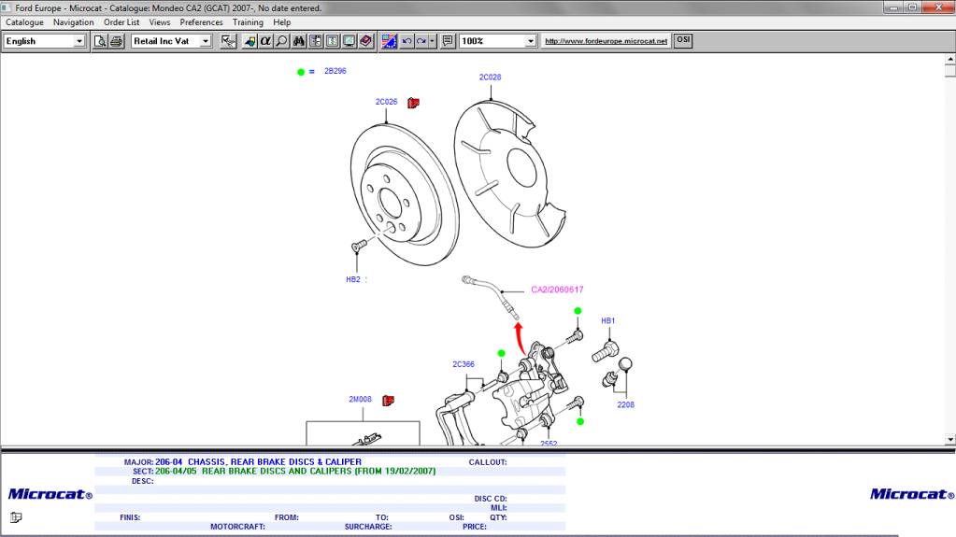This screenshot has width=956, height=537.
Task: Click the notes comment icon
Action: tap(448, 41)
